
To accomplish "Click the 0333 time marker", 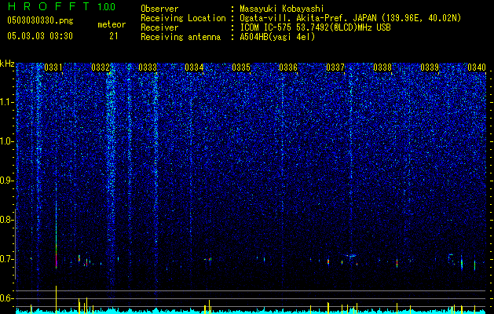I will tap(148, 68).
